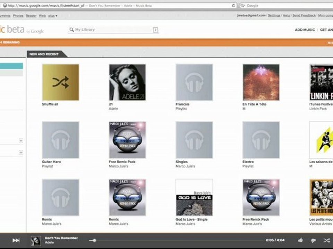333x249 pixels.
Task: Click the Send Feedback link
Action: tap(304, 16)
